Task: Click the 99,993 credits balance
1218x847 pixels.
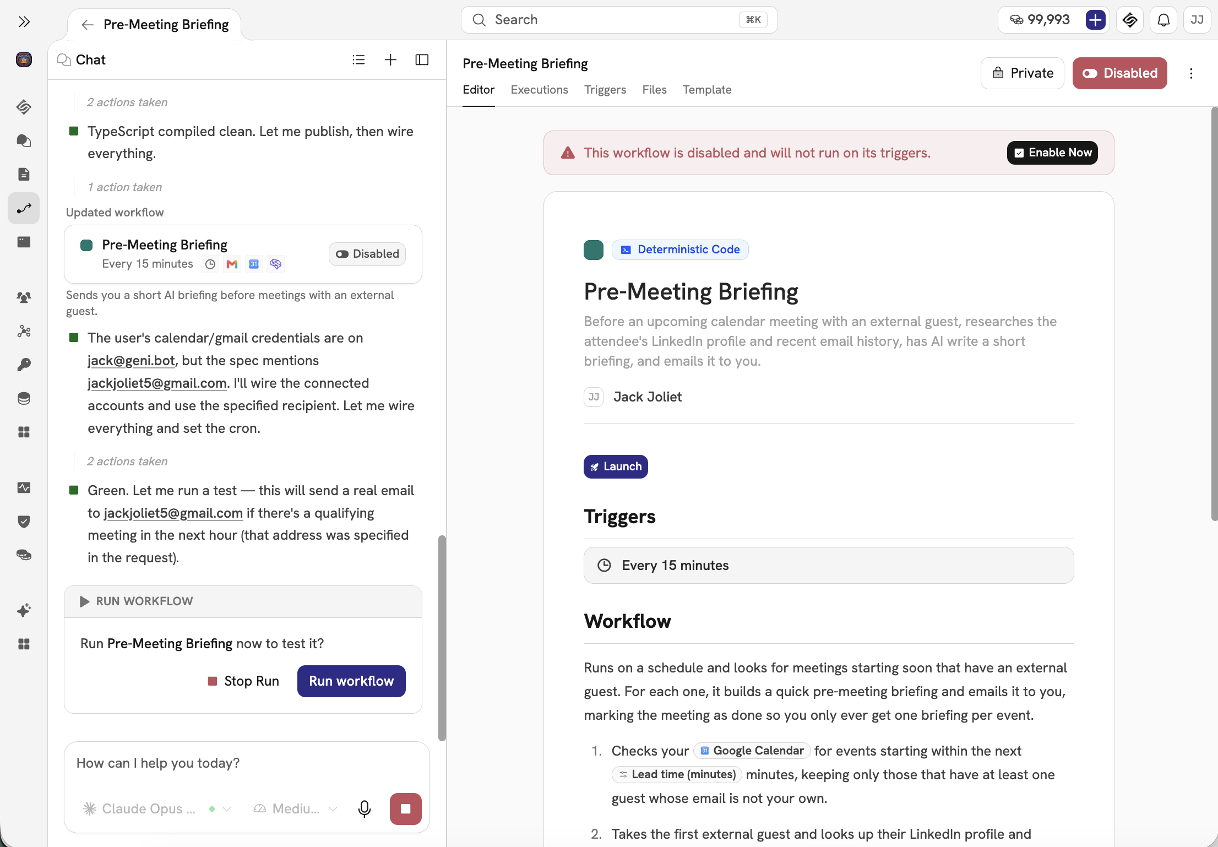Action: pyautogui.click(x=1040, y=20)
